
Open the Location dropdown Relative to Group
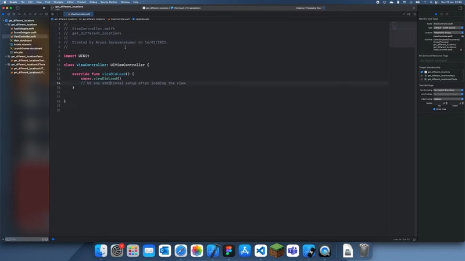point(448,32)
